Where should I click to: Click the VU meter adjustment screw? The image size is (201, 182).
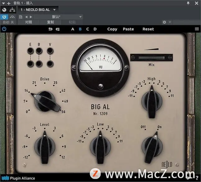pyautogui.click(x=101, y=86)
